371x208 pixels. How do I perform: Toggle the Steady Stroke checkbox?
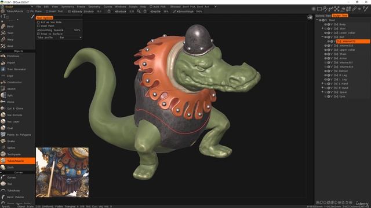coord(69,12)
